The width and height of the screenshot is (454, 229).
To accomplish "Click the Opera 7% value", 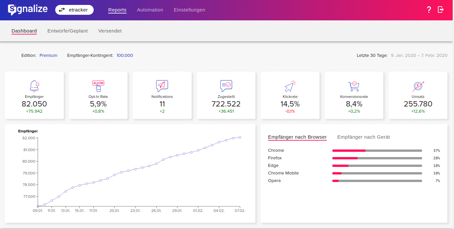I will pos(438,181).
